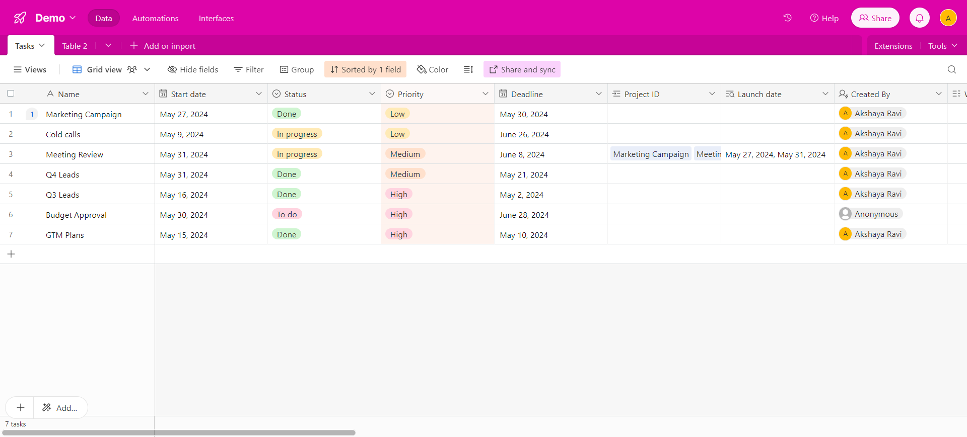Click the search magnifier icon
This screenshot has height=437, width=967.
(952, 69)
